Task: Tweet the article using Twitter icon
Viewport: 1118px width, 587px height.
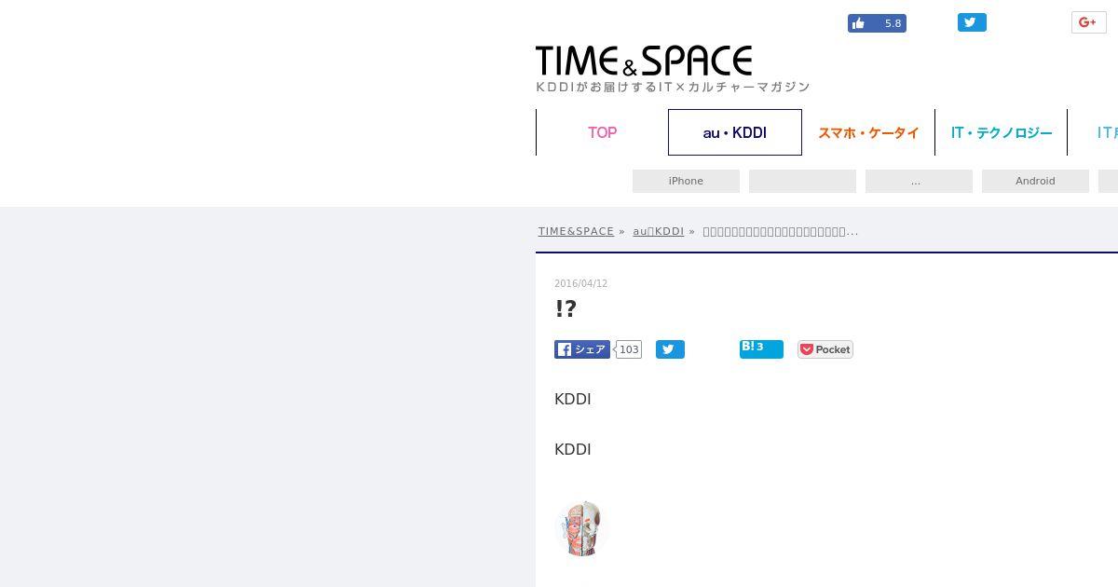Action: [x=670, y=349]
